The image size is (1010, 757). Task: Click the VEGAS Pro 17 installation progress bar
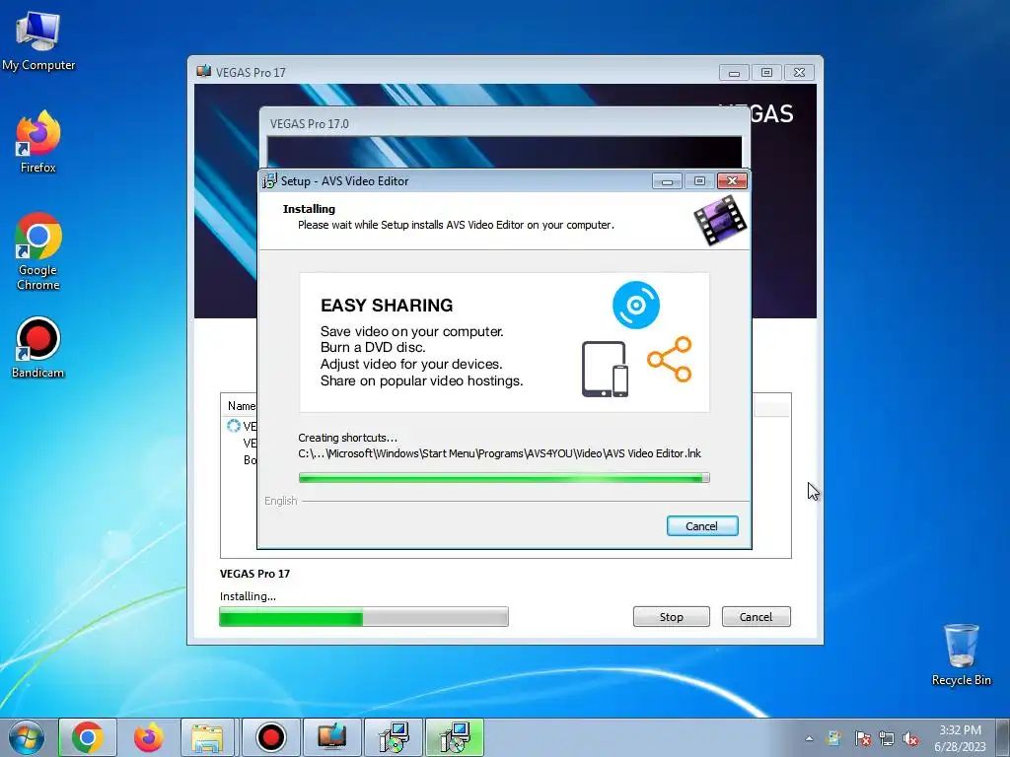click(x=364, y=617)
